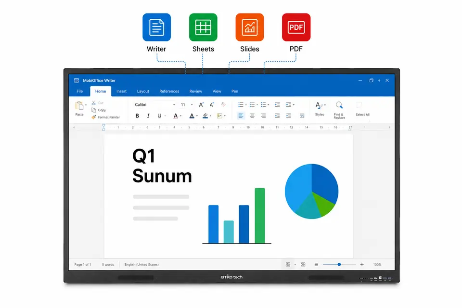462x308 pixels.
Task: Click the 0 words counter
Action: point(108,265)
